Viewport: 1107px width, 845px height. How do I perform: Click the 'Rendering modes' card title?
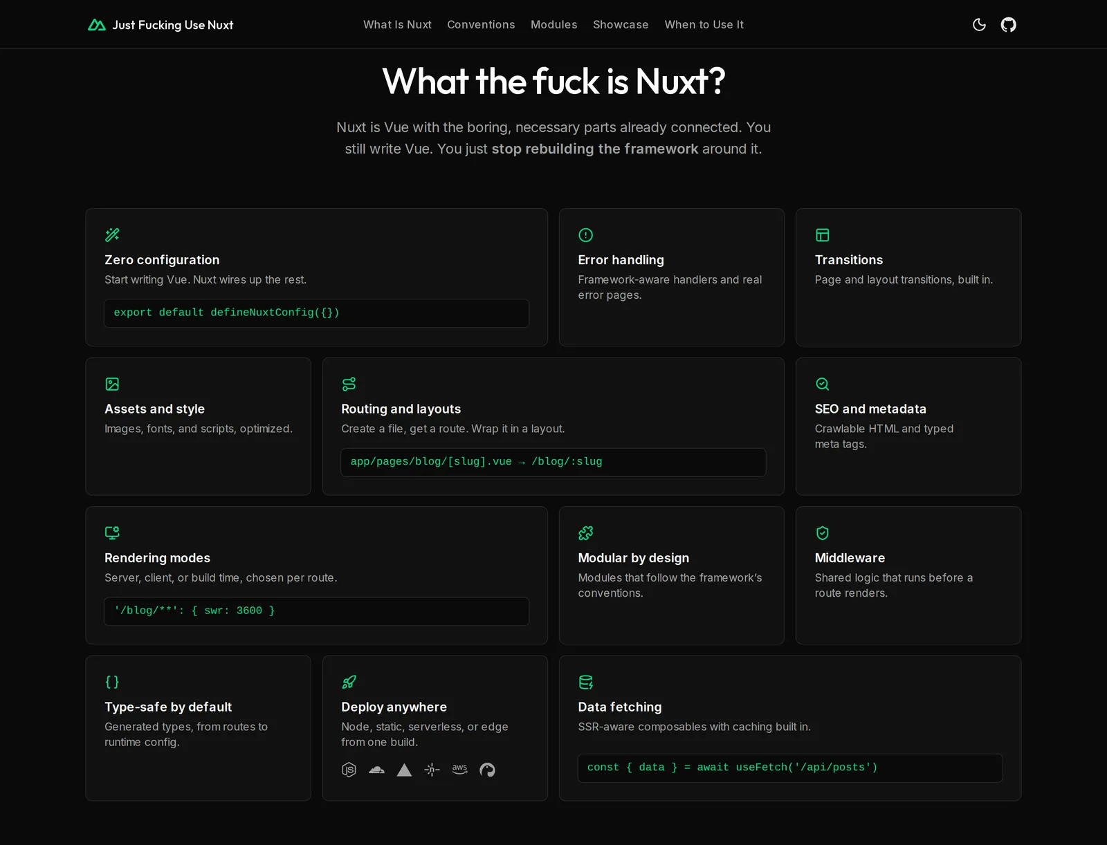coord(157,558)
